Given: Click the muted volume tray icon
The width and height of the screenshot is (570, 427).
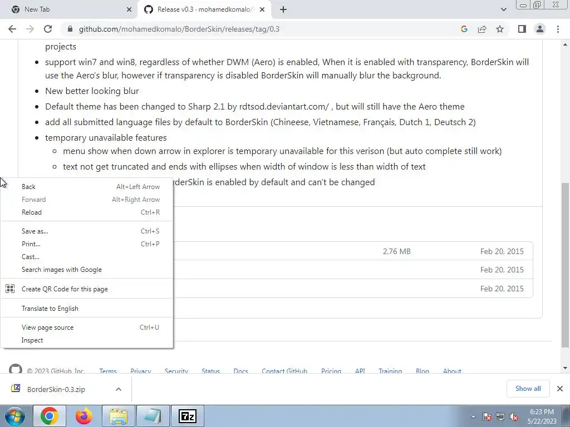Looking at the screenshot, I should (514, 416).
